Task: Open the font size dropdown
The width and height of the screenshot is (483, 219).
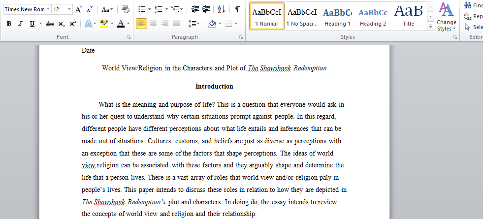Action: [x=69, y=9]
